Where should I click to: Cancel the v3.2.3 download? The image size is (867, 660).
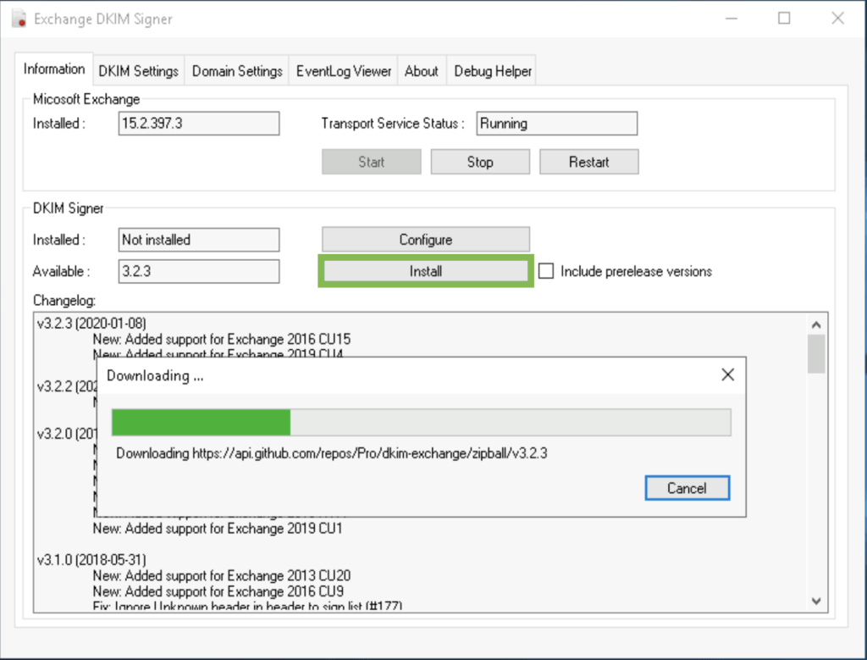click(x=687, y=487)
